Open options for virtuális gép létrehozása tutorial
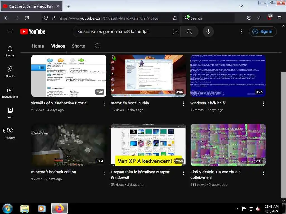Image resolution: width=286 pixels, height=214 pixels. 104,104
